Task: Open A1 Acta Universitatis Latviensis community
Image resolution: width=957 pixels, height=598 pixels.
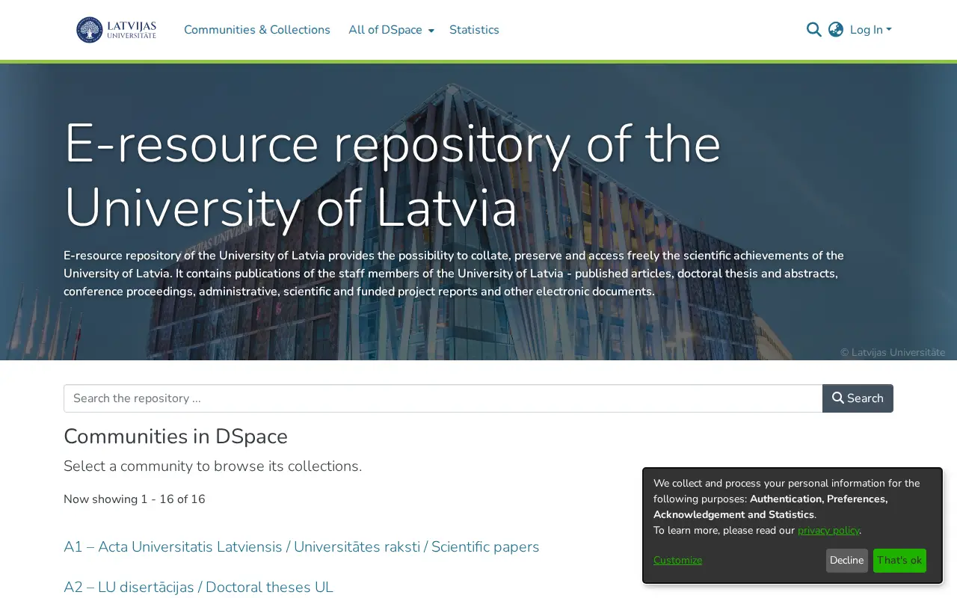Action: pyautogui.click(x=301, y=547)
